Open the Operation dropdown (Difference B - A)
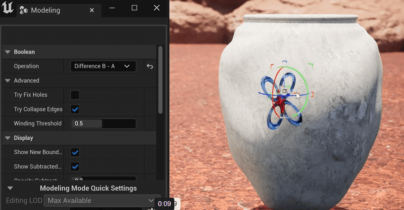 coord(103,66)
